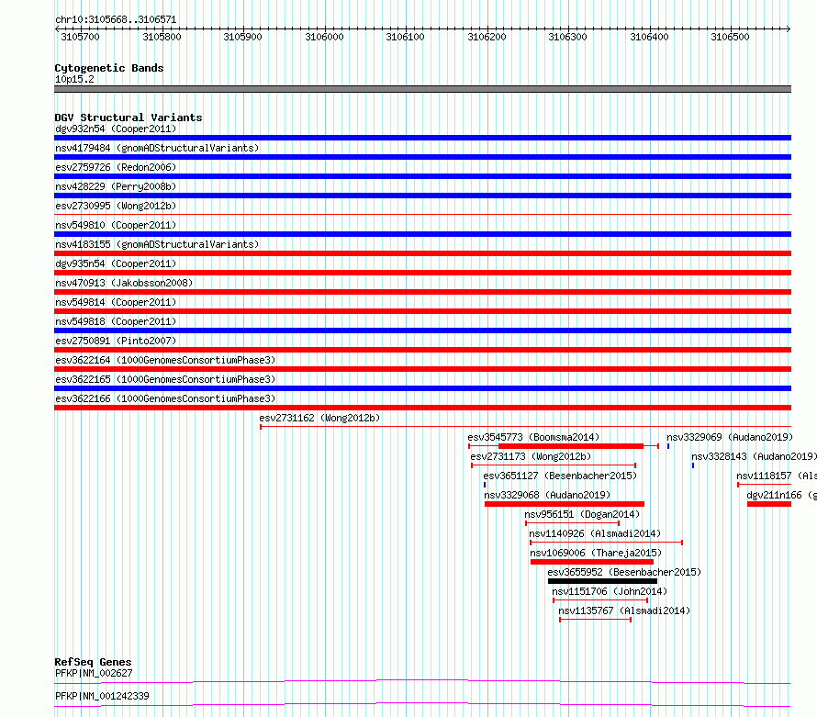Open transcript PFKP|NM_002627

coord(94,673)
